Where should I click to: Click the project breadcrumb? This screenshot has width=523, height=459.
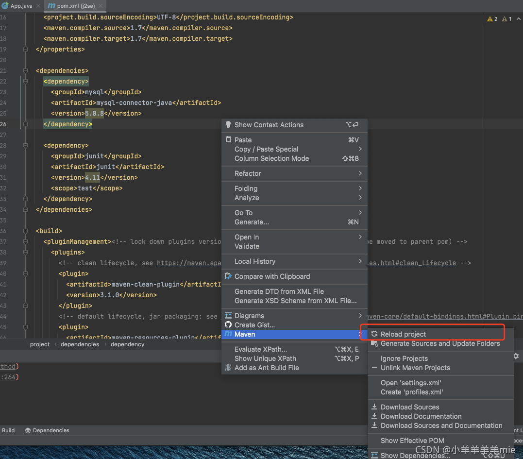(40, 344)
